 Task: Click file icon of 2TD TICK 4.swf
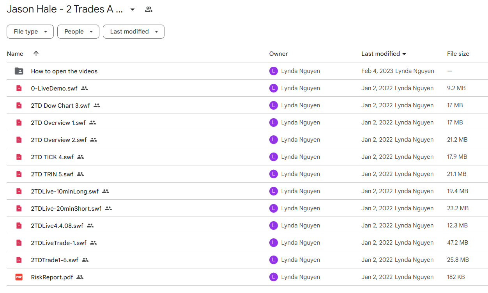[19, 157]
